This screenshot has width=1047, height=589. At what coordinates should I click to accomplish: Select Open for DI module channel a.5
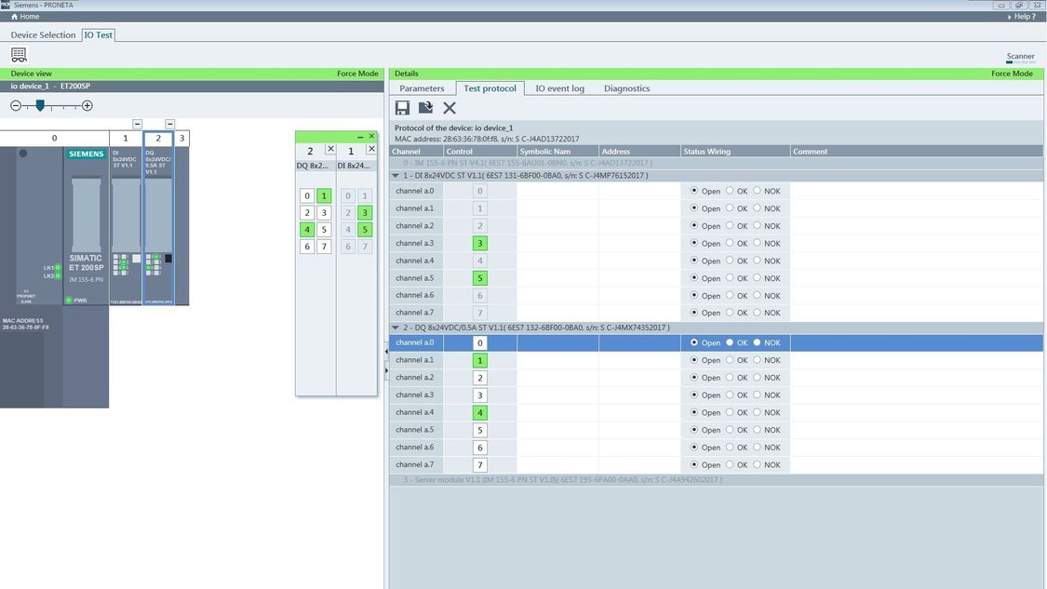[x=694, y=277]
